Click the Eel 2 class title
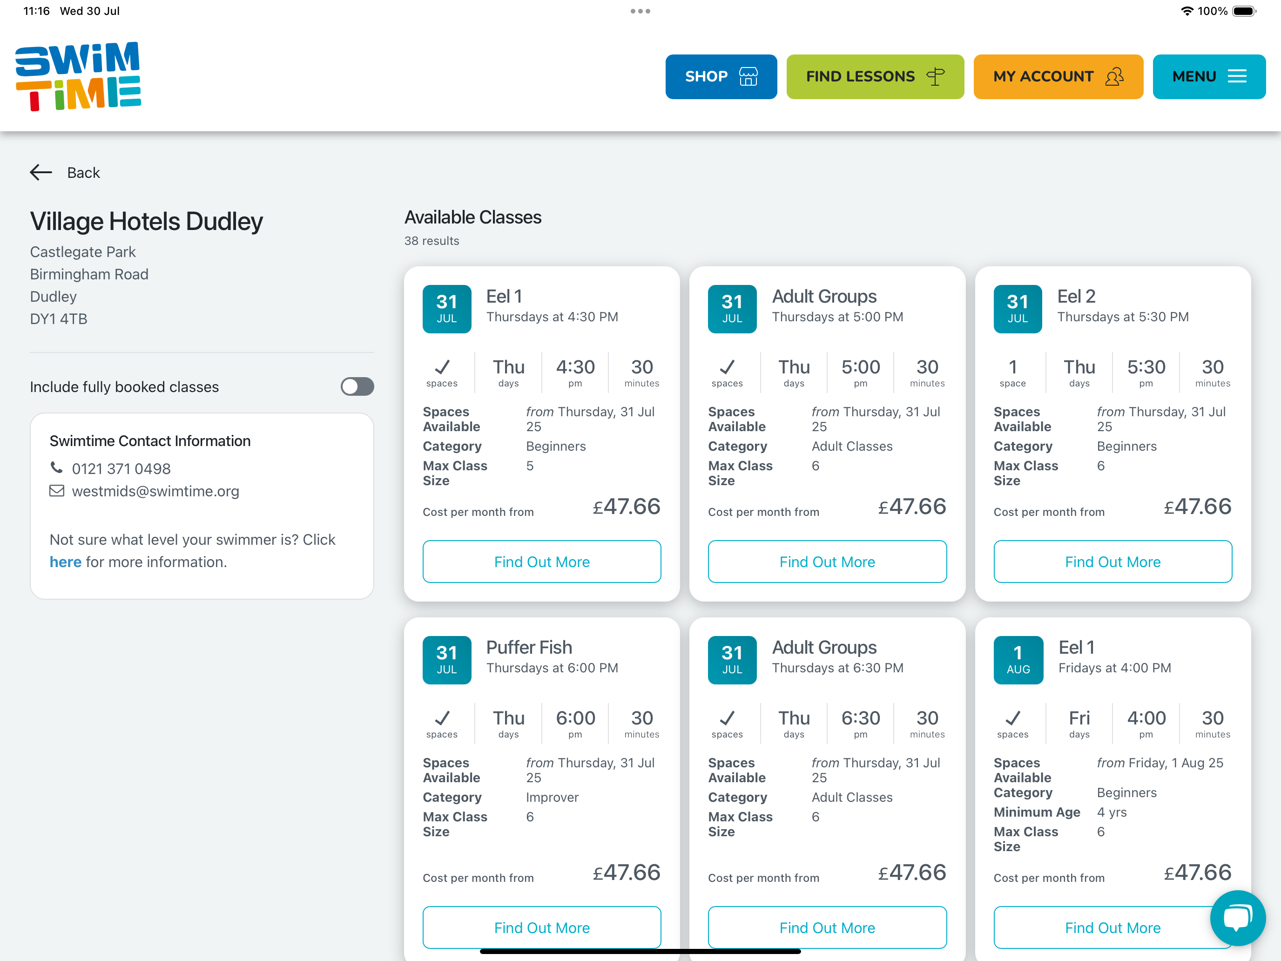Screen dimensions: 1281x961 [1076, 296]
